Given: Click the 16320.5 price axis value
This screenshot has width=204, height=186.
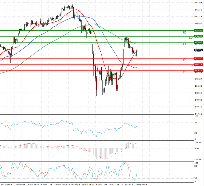Looking at the screenshot, I should click(x=199, y=3).
